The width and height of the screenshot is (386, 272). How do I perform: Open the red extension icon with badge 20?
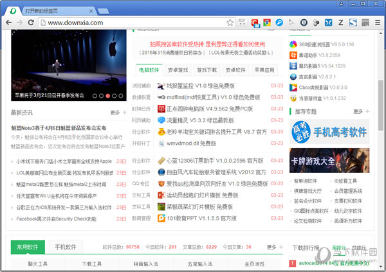tap(255, 23)
